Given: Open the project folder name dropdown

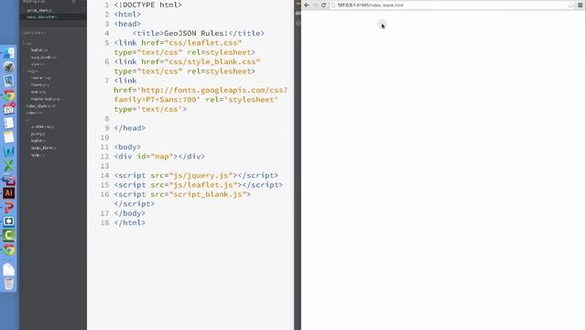Looking at the screenshot, I should tap(35, 33).
